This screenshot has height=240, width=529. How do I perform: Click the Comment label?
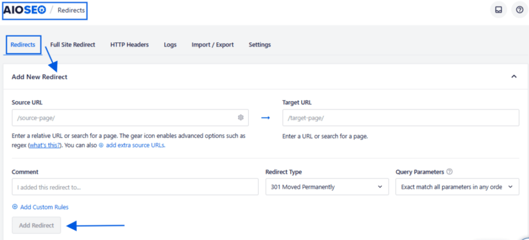(25, 172)
